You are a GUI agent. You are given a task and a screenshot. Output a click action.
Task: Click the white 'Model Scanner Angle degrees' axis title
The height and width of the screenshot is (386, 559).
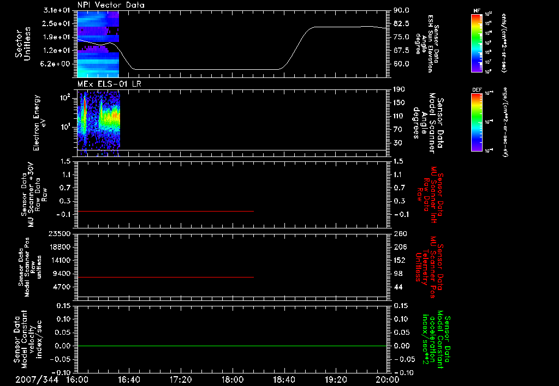tap(428, 123)
